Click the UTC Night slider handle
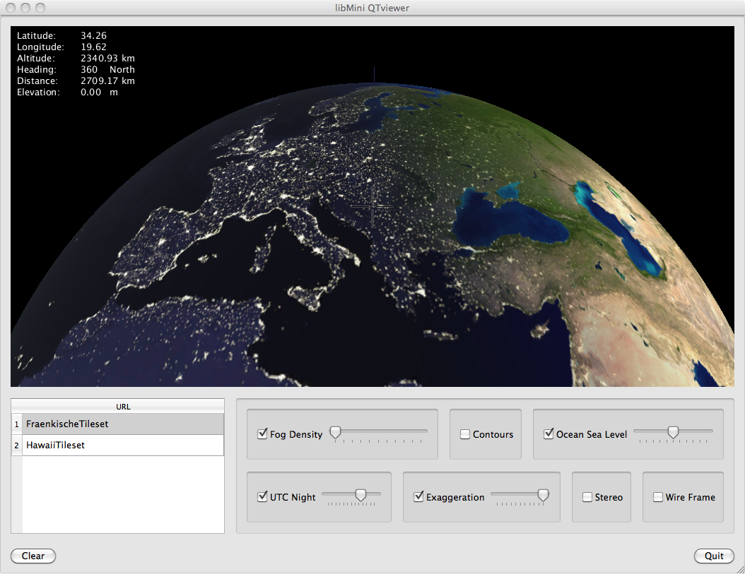Screen dimensions: 745x574 (361, 495)
